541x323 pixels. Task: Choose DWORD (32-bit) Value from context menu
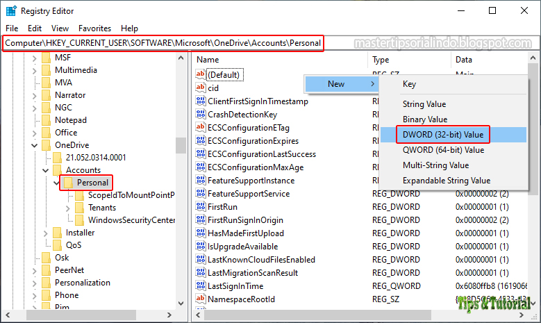[453, 135]
